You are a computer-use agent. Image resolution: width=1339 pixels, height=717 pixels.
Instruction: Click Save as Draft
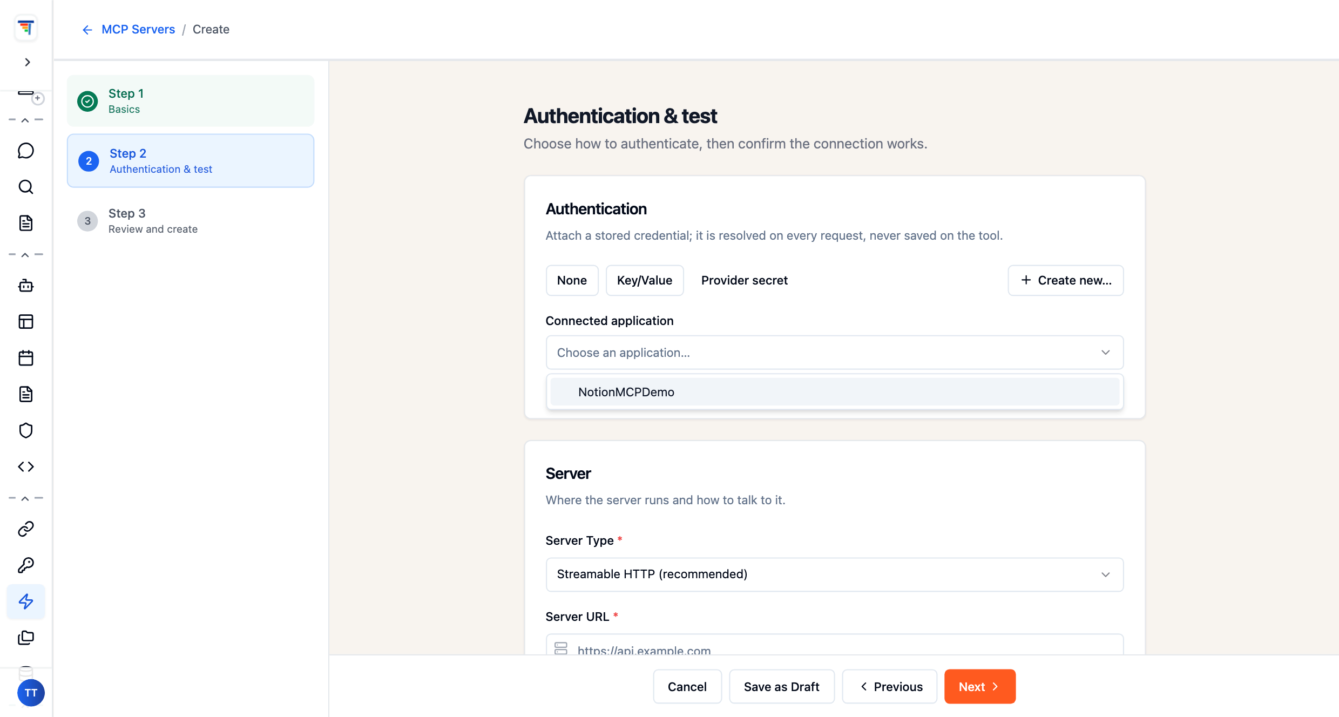point(781,687)
